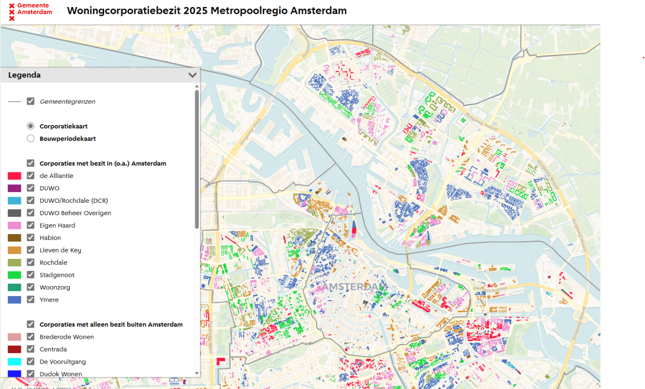645x389 pixels.
Task: Switch to the Bouwperiodekaart view
Action: click(30, 138)
